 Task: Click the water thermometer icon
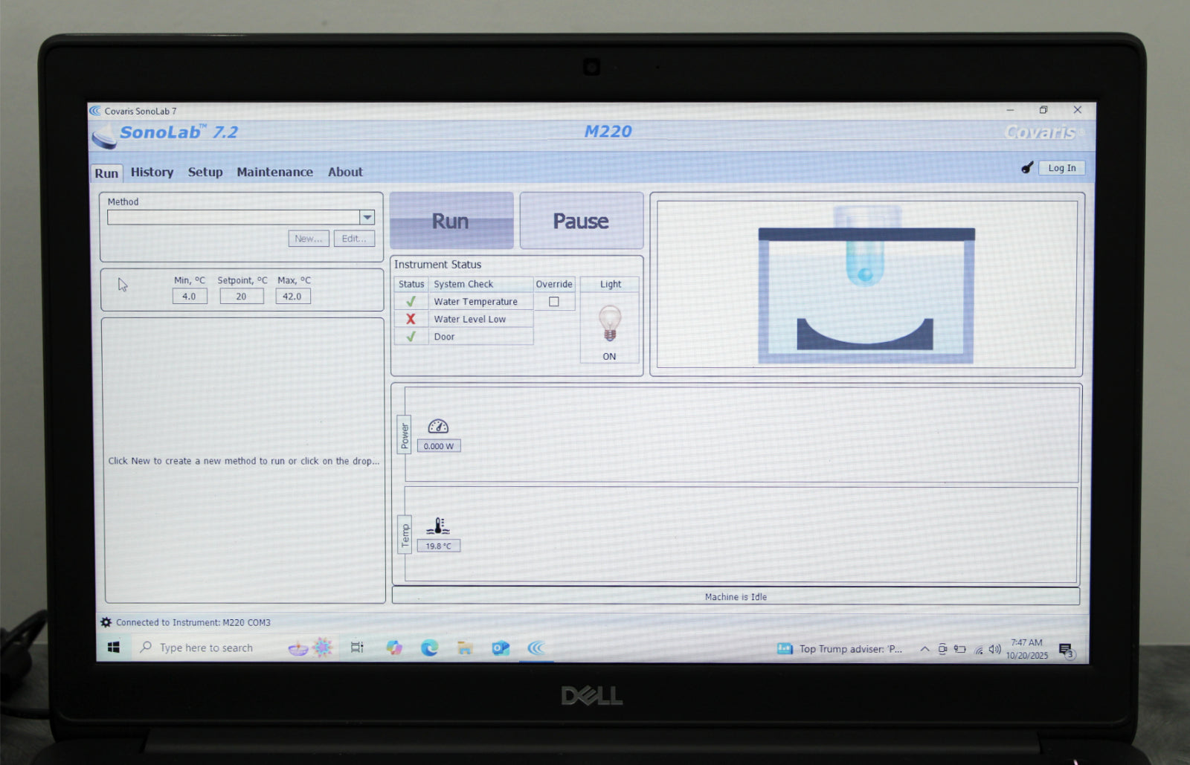(438, 526)
